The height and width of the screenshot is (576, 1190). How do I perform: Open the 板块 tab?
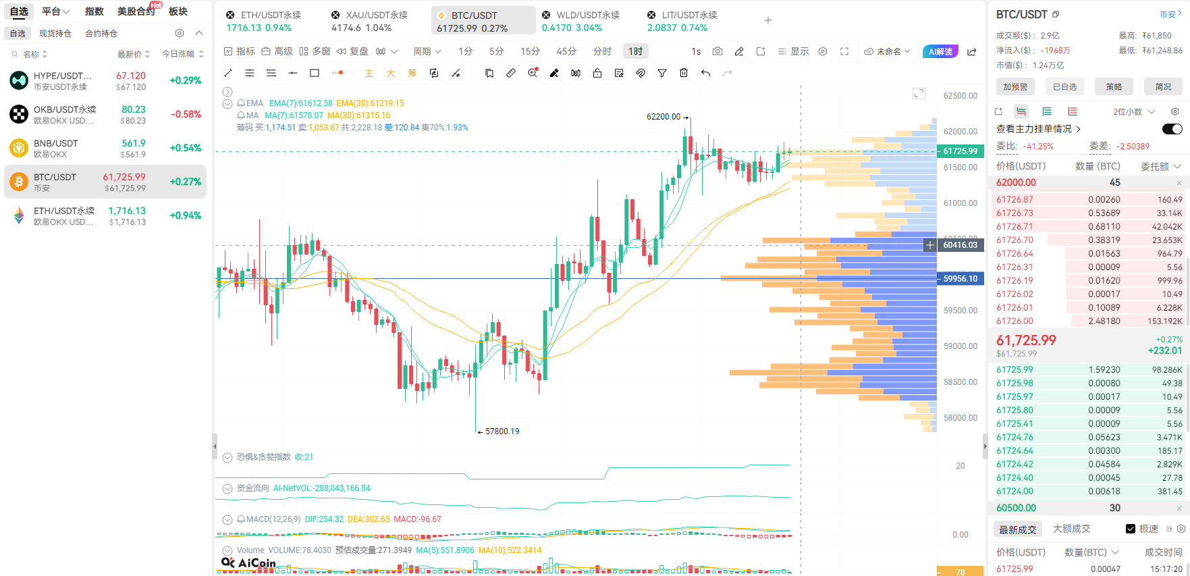178,11
